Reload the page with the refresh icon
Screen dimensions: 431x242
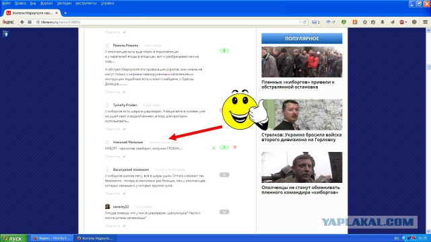(305, 22)
